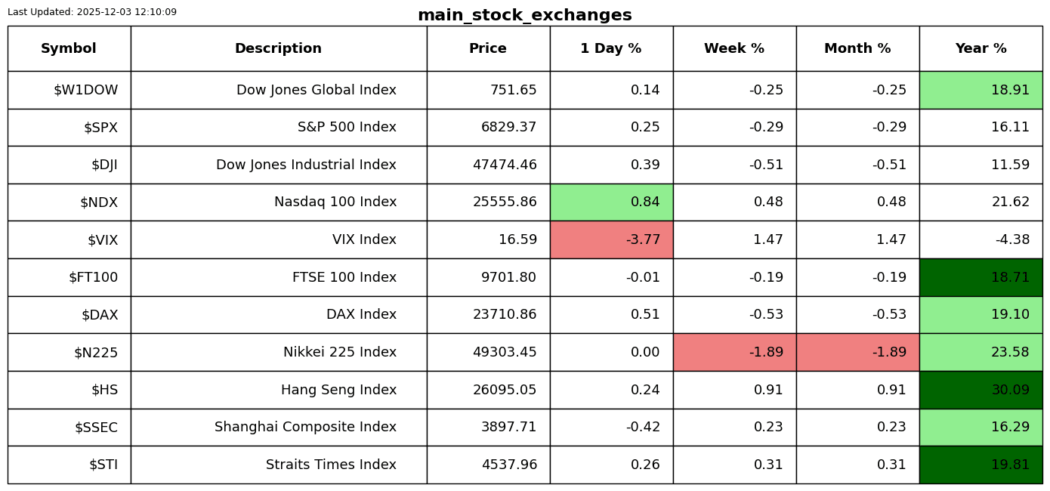
Task: Select the S&P 500 Index description
Action: [347, 128]
